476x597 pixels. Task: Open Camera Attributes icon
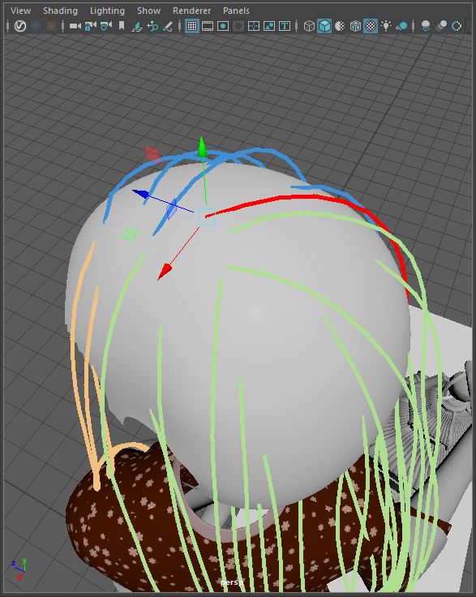pos(105,26)
